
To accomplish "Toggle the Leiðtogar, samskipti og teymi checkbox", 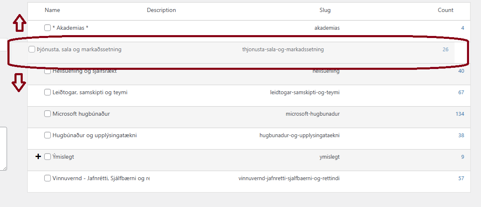I will tap(48, 92).
